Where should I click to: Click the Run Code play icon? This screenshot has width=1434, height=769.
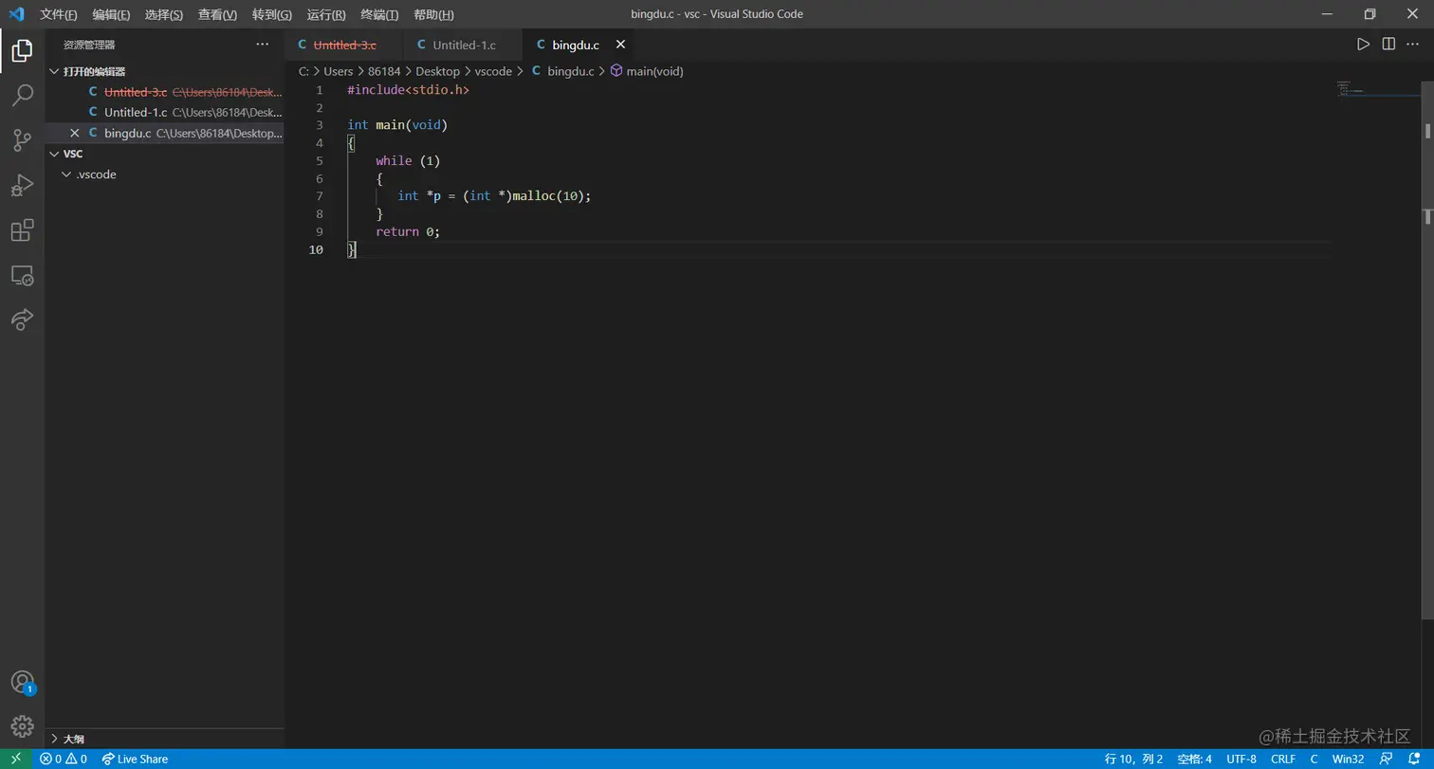[x=1363, y=45]
